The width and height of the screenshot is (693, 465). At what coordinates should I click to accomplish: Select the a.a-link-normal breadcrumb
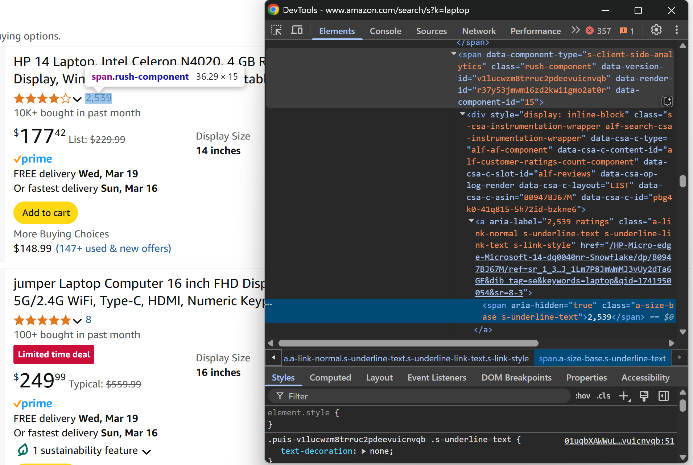click(406, 358)
